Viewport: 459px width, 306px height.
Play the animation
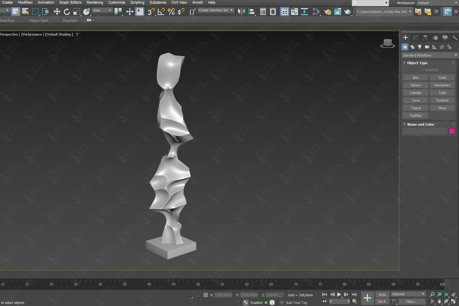coord(339,295)
